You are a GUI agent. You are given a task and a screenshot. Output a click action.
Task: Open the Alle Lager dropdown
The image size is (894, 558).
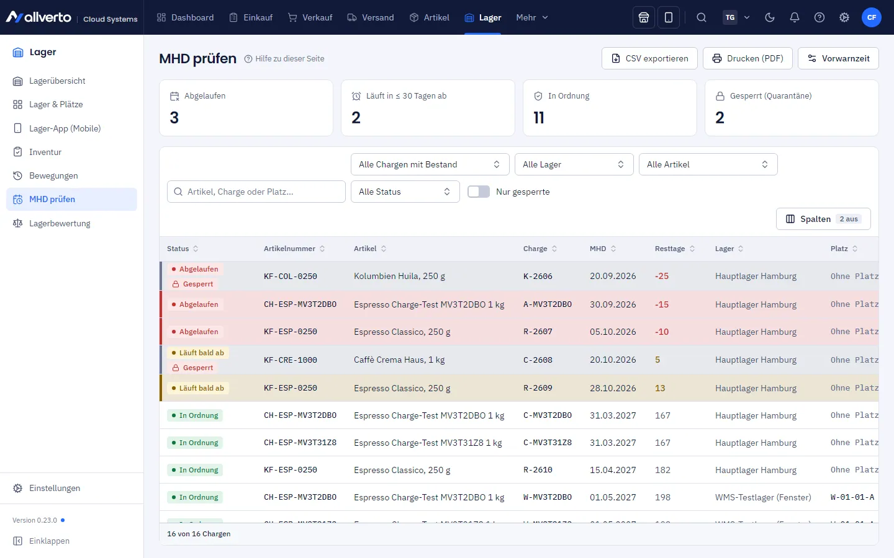coord(574,164)
